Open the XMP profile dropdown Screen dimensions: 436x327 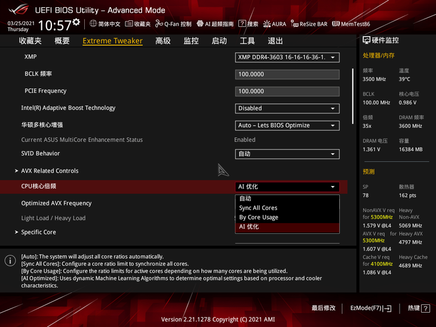[x=287, y=57]
